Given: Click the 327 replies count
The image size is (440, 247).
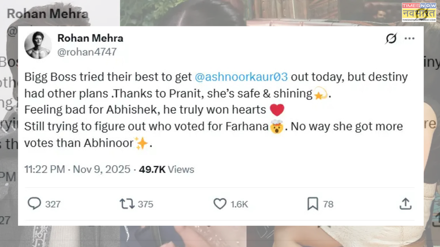Looking at the screenshot, I should coord(53,204).
